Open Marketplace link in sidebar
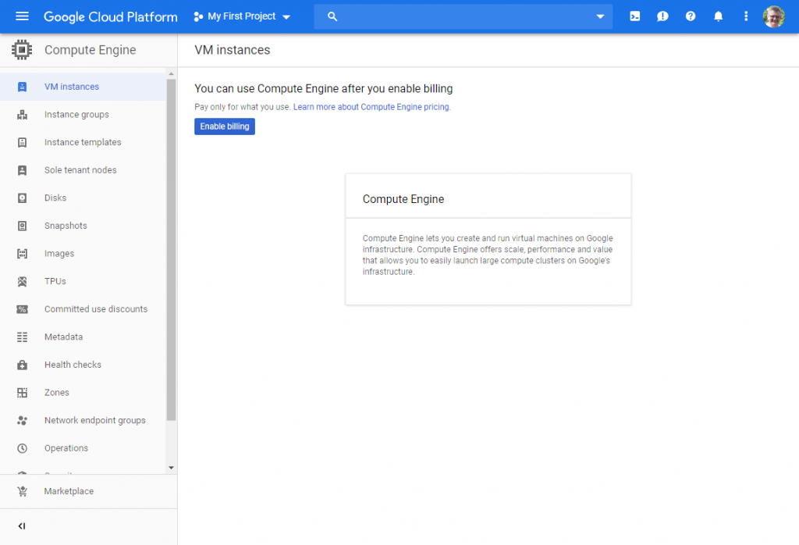Viewport: 799px width, 545px height. [89, 491]
